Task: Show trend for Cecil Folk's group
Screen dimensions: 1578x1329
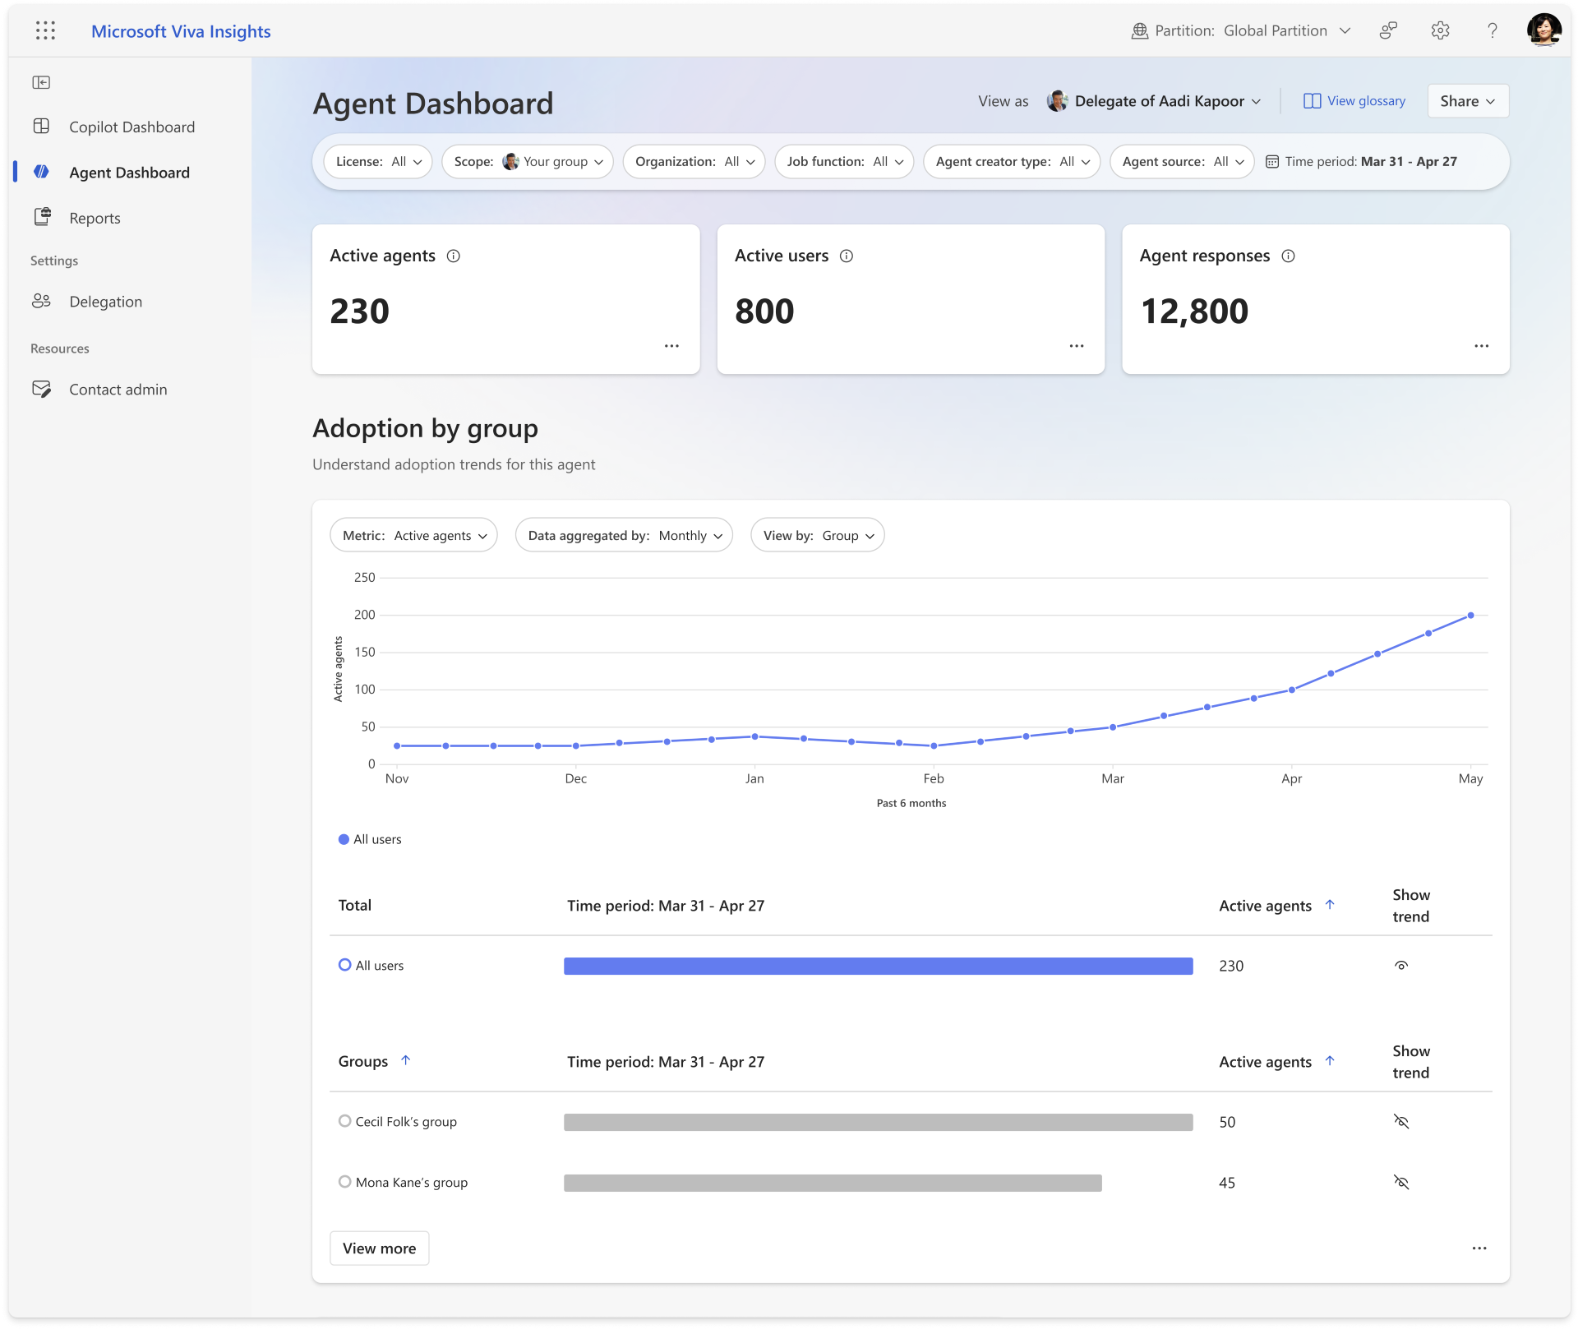Action: click(1402, 1122)
